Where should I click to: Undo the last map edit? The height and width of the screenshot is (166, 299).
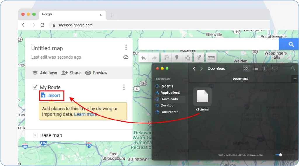144,58
